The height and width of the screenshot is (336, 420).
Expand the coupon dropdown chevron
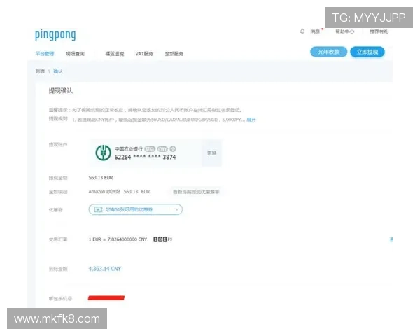pos(177,209)
